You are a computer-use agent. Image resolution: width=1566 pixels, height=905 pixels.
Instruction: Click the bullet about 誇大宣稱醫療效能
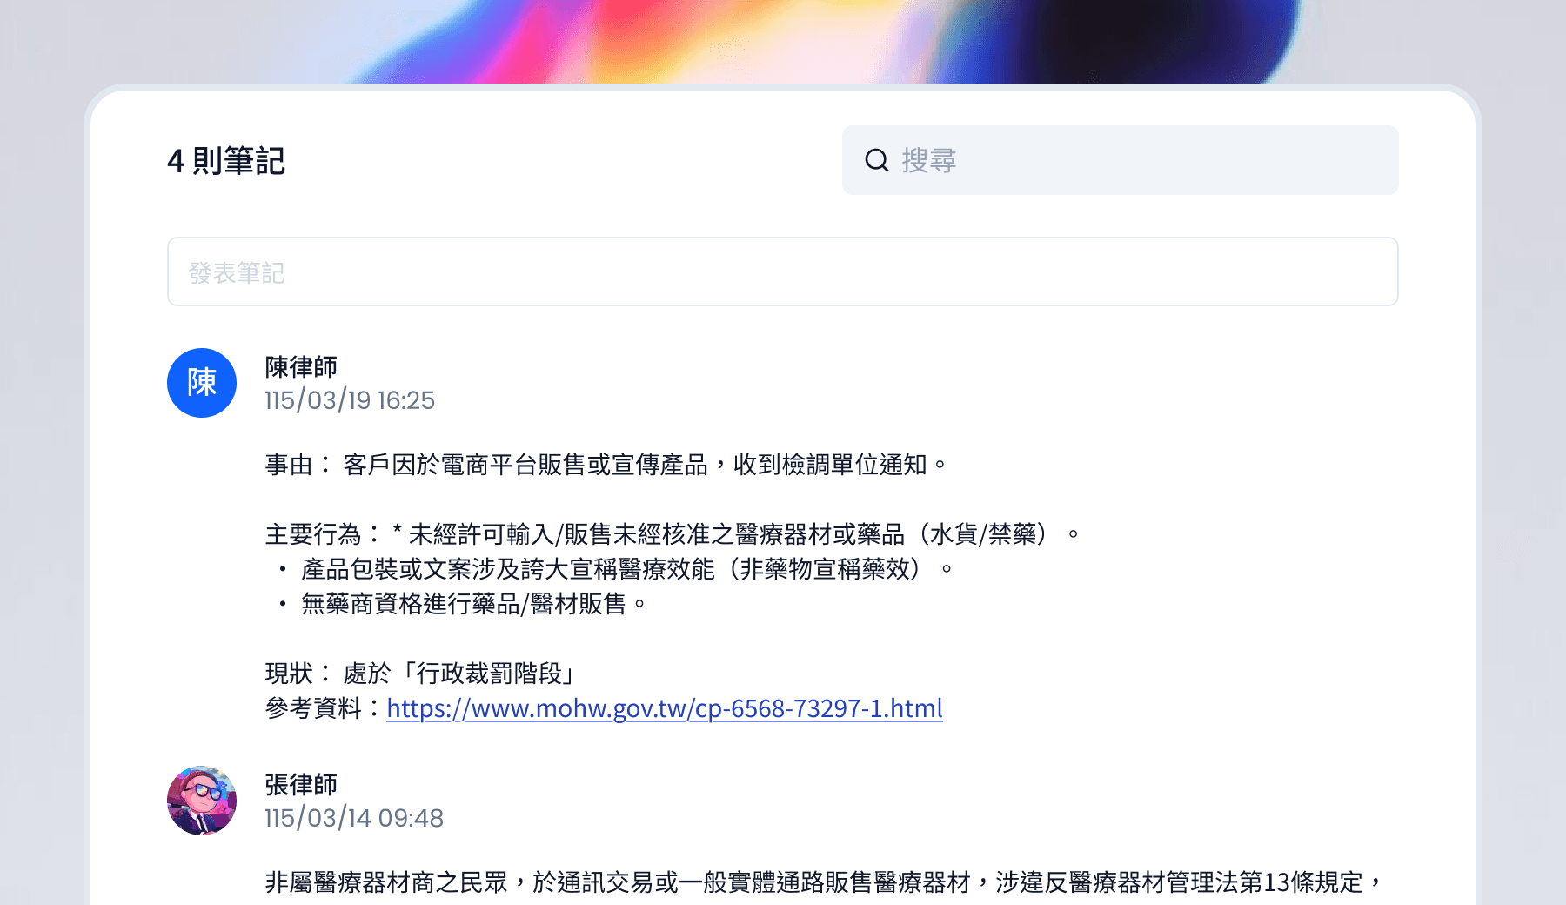pyautogui.click(x=615, y=569)
